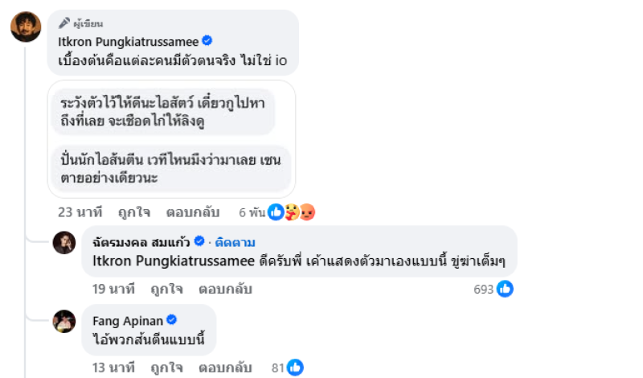Reply to ฉัตรมงคล สมแก้ว's comment
This screenshot has height=378, width=643.
(x=225, y=289)
